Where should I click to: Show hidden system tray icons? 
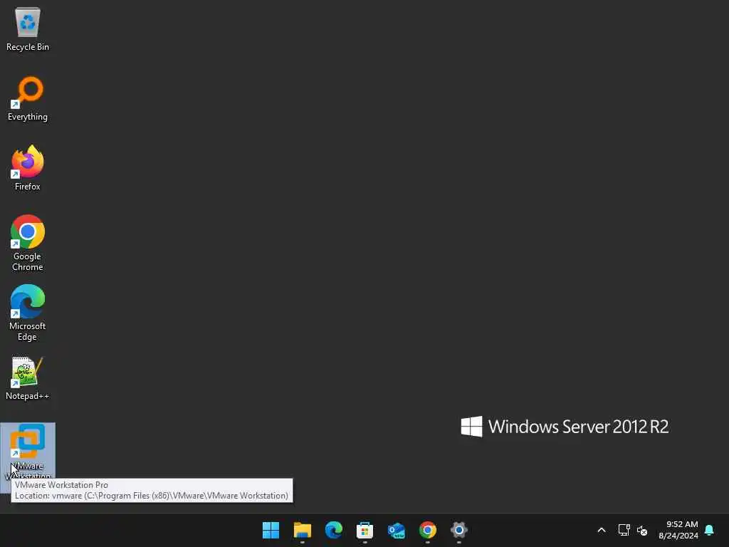tap(601, 530)
